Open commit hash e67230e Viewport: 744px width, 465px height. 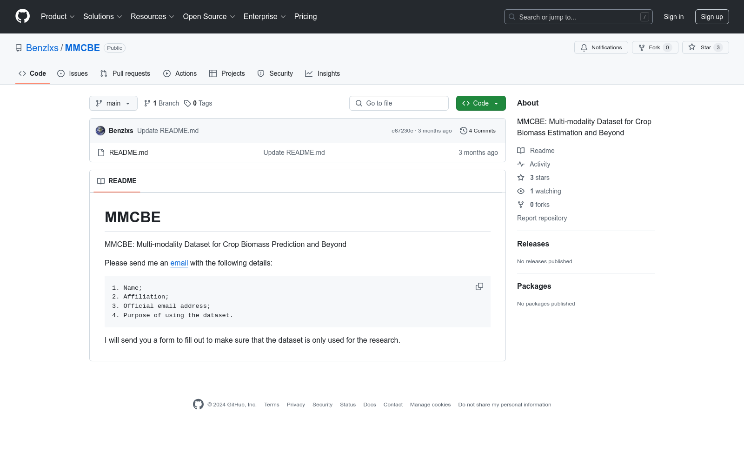pos(402,131)
